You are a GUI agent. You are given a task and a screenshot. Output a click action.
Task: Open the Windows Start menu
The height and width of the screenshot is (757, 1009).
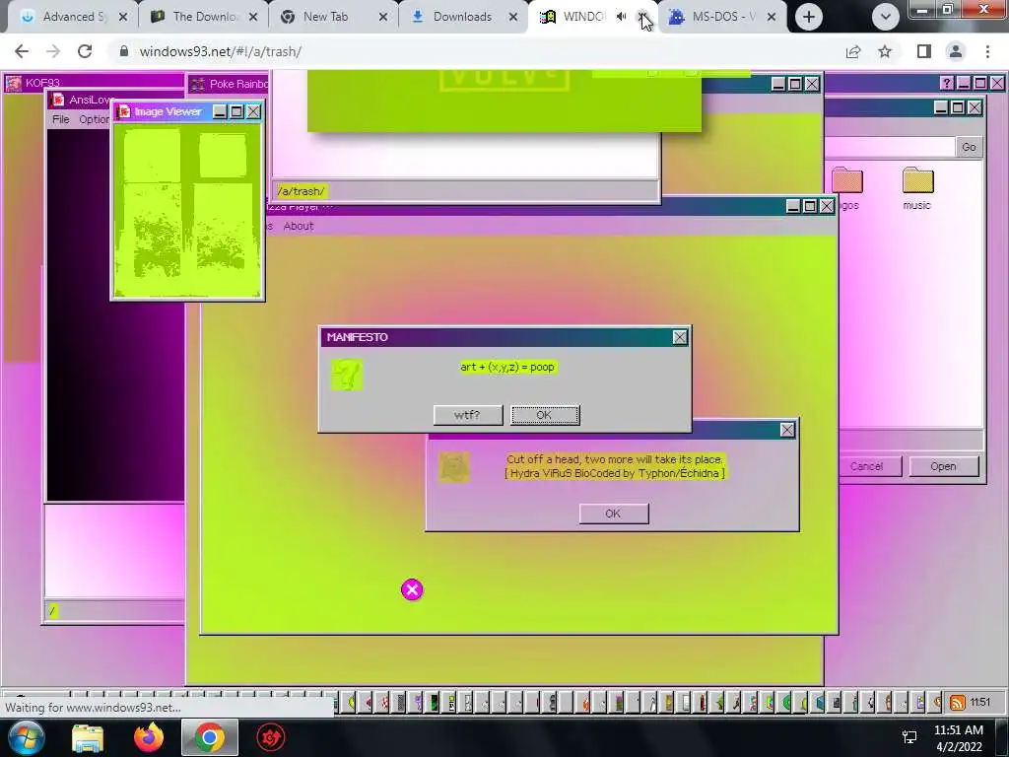coord(25,737)
